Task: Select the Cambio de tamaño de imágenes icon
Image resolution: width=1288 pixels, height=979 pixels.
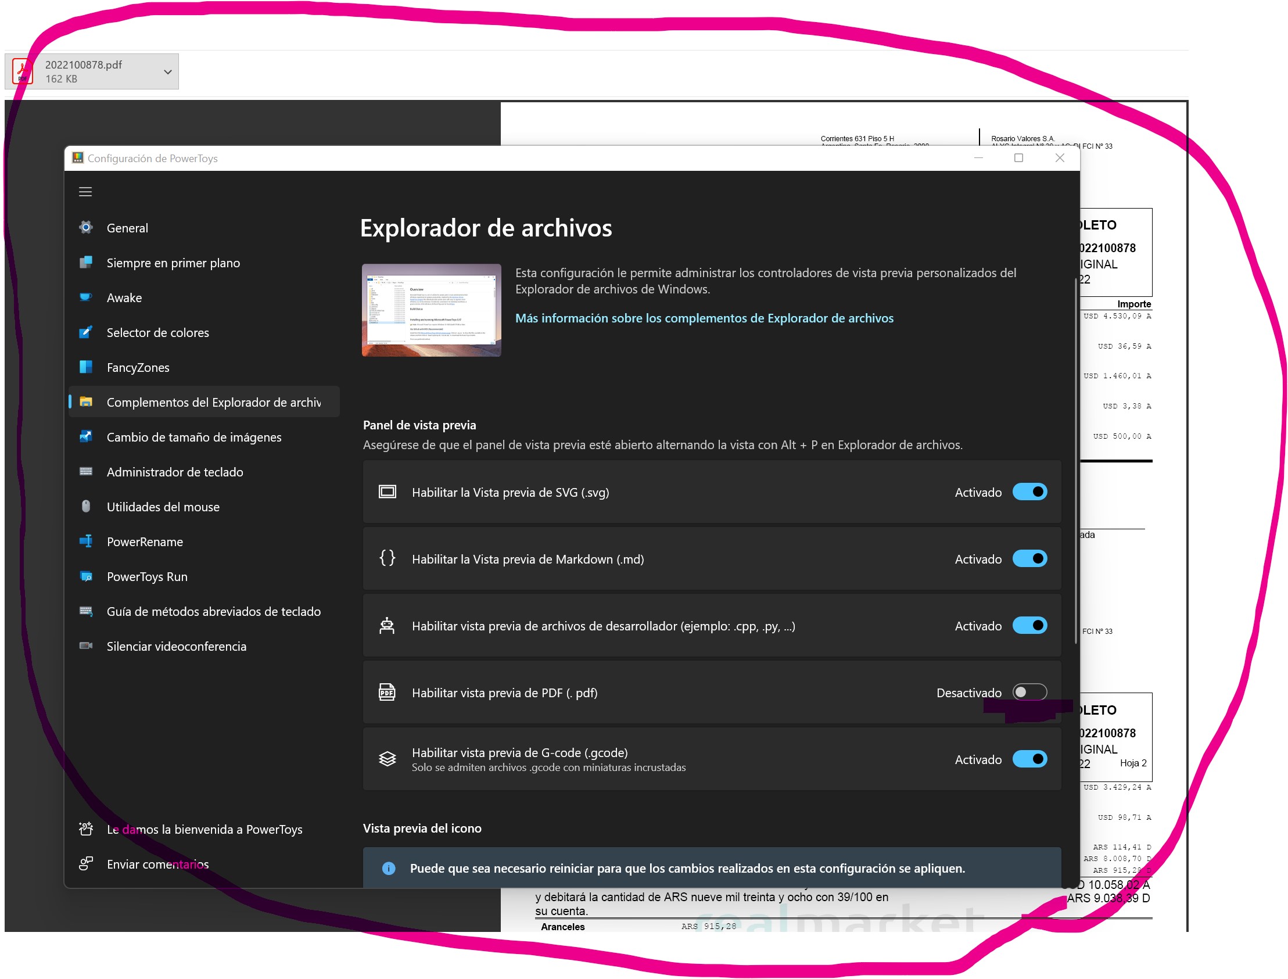Action: [86, 437]
